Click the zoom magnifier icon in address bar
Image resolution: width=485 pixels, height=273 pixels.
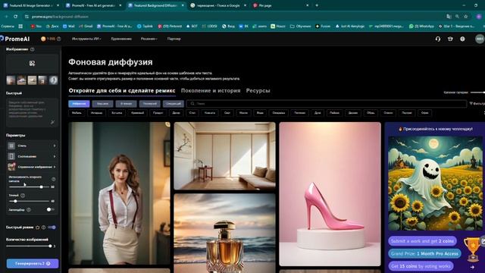point(457,17)
